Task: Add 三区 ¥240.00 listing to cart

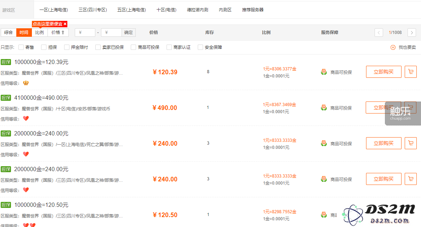Action: [410, 179]
